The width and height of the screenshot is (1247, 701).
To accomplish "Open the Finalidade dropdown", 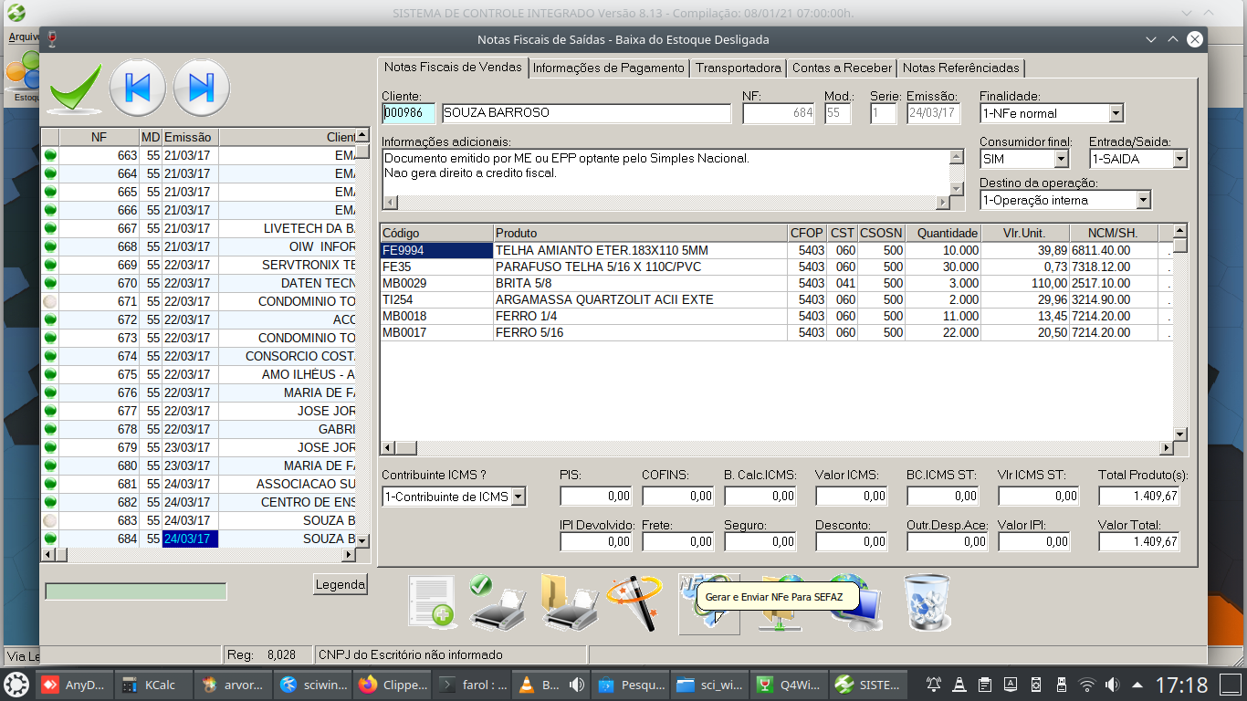I will click(x=1116, y=113).
